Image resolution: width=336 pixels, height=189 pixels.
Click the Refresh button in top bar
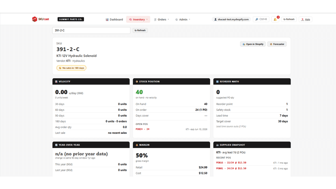pos(289,19)
